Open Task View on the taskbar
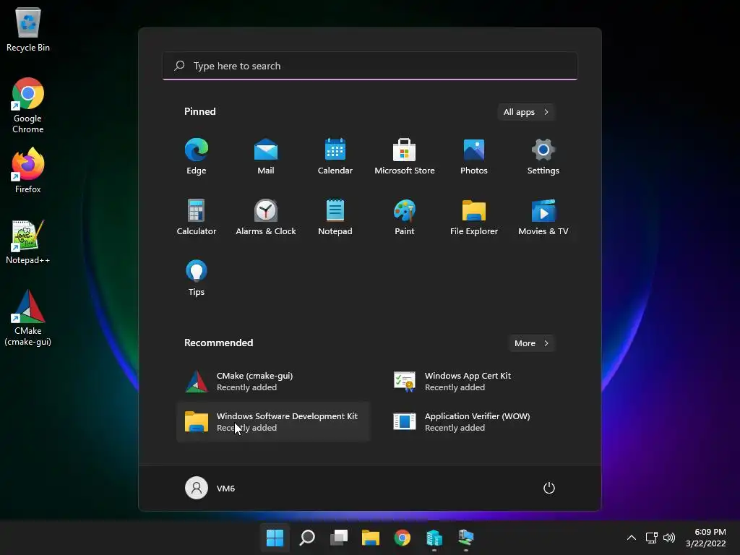 click(339, 538)
